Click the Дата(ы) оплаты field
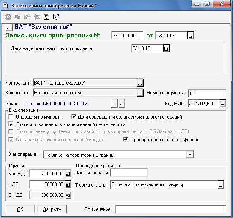Screen dimensions: 233x218 click(129, 173)
